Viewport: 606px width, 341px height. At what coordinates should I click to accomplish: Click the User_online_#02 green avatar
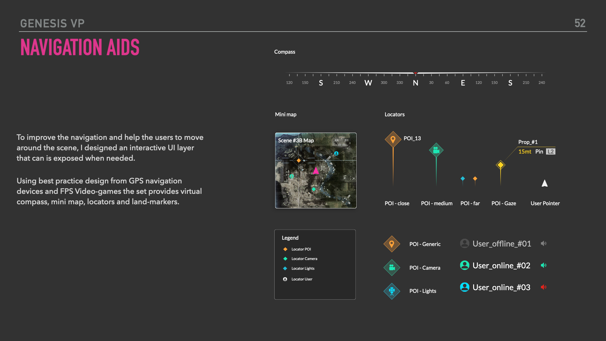click(465, 265)
